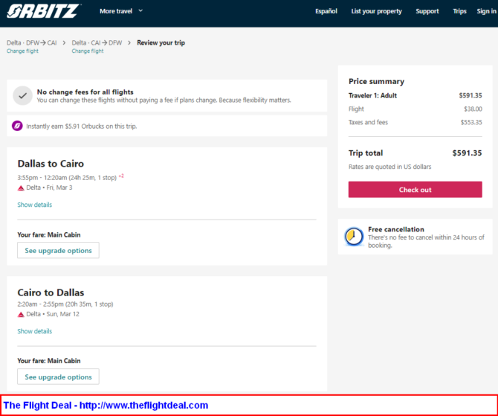Click Change flight under CAI→DFW

tap(88, 51)
